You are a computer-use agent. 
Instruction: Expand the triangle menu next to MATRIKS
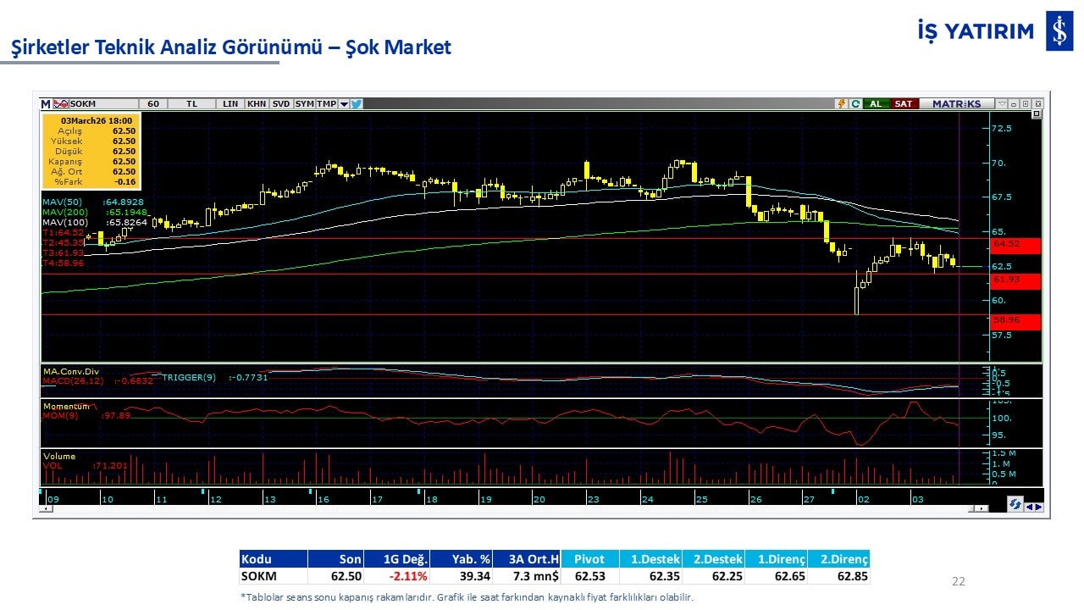click(x=1002, y=103)
